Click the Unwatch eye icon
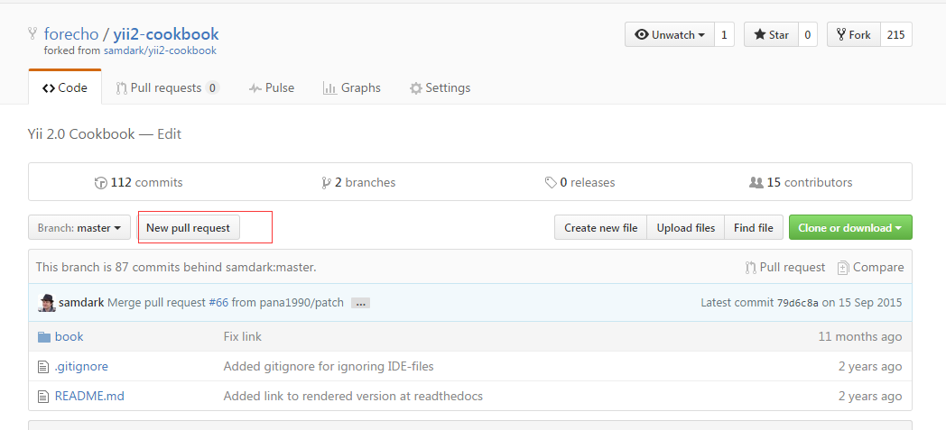 [642, 35]
